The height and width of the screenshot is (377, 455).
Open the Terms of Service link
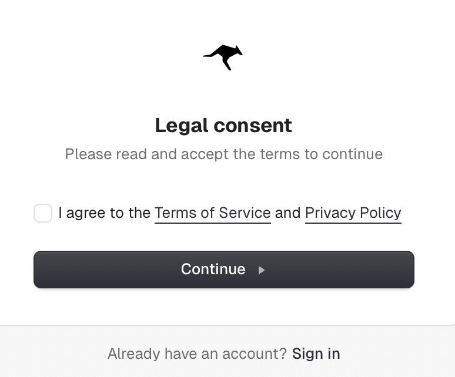point(212,213)
